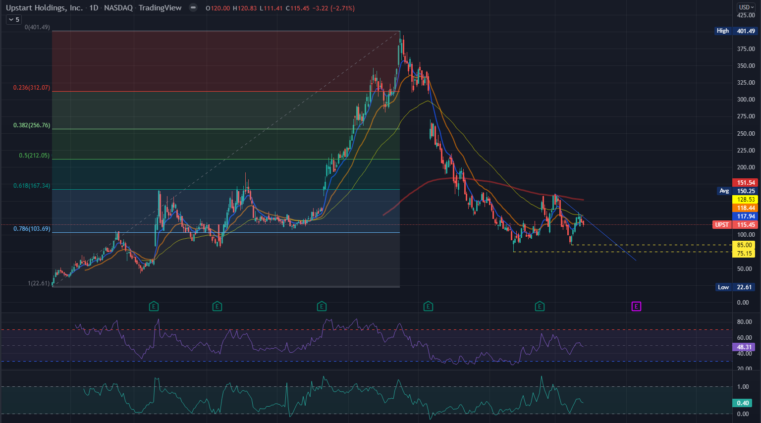This screenshot has width=761, height=423.
Task: Click the lower indicator value label 0.40
Action: tap(743, 403)
